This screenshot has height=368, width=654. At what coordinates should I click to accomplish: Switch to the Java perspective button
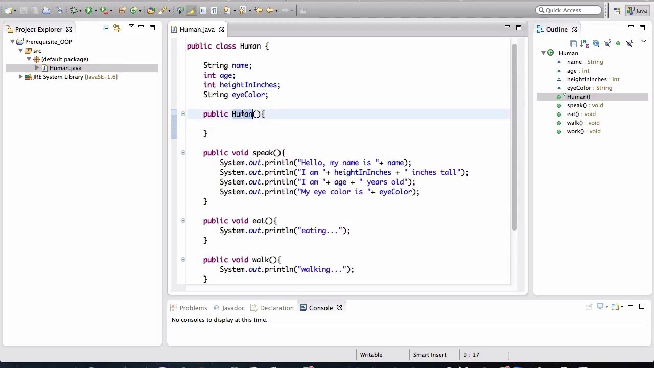[638, 10]
